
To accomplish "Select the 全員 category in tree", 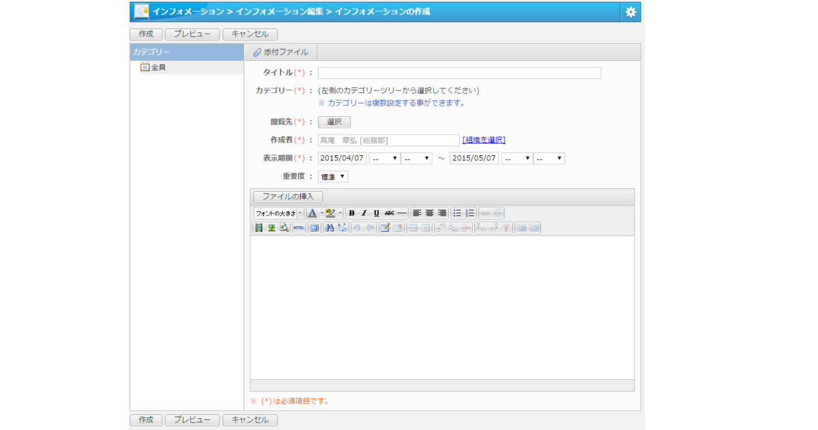I will 158,67.
